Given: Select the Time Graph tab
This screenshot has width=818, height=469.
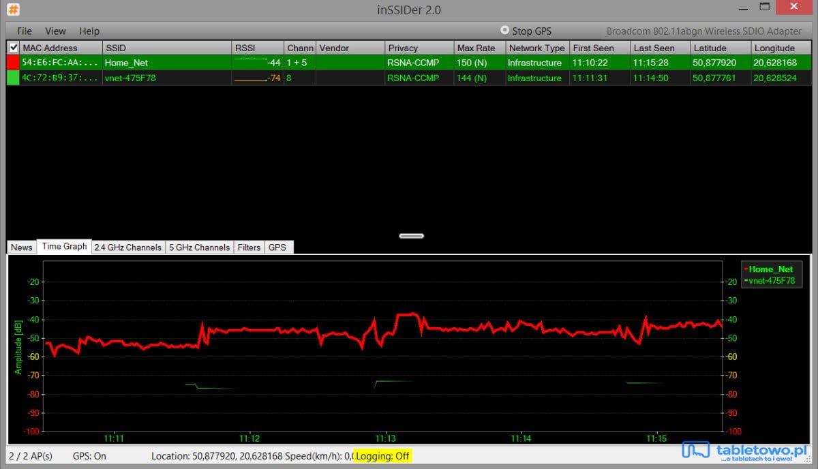Looking at the screenshot, I should pos(64,247).
